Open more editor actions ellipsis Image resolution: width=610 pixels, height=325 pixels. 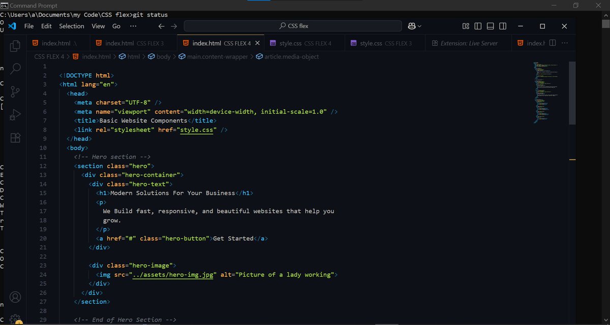tap(565, 43)
